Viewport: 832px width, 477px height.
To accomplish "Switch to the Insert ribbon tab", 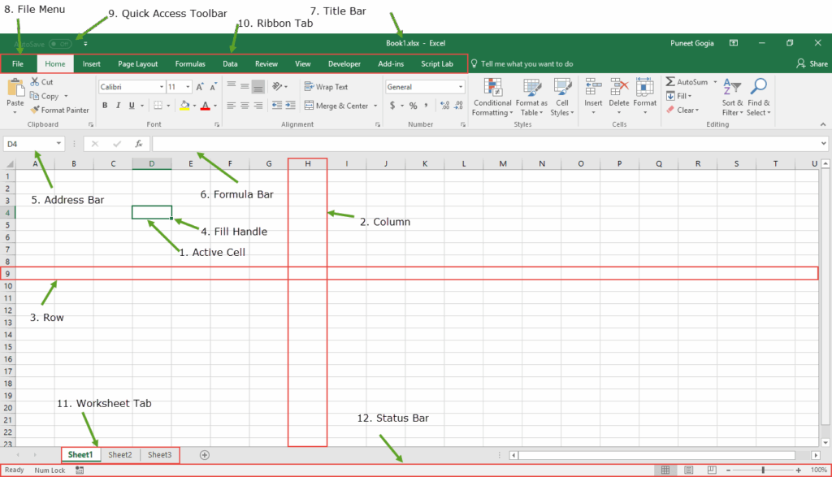I will pyautogui.click(x=91, y=63).
